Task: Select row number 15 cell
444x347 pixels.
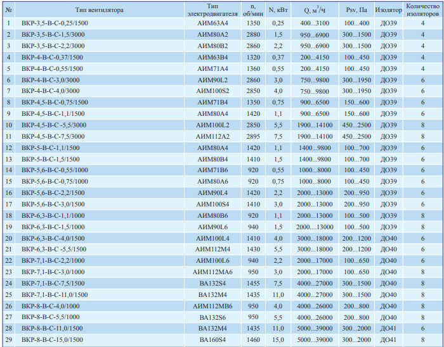Action: [x=9, y=182]
